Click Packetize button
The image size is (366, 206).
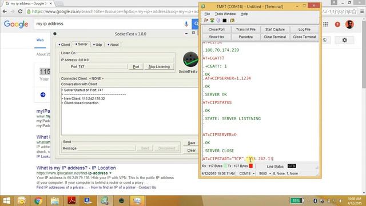[245, 37]
